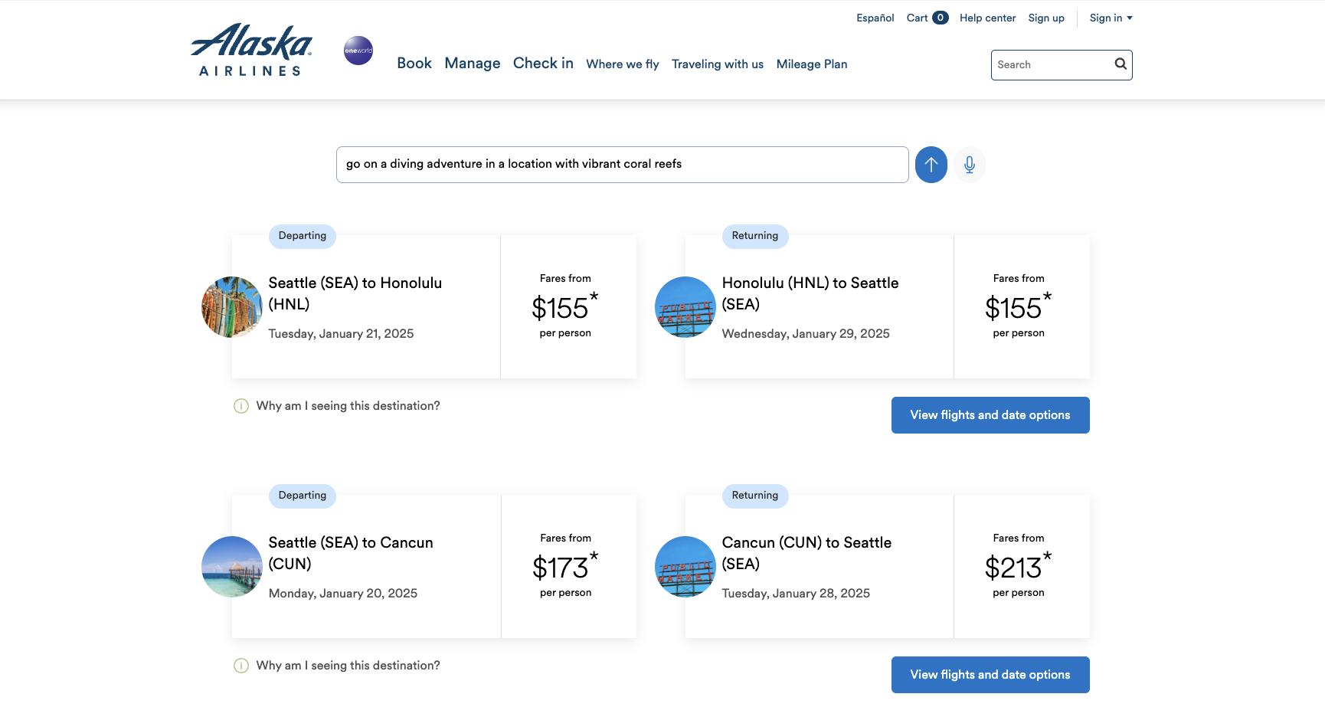Click the date Monday, January 20, 2025
The image size is (1325, 707).
343,594
